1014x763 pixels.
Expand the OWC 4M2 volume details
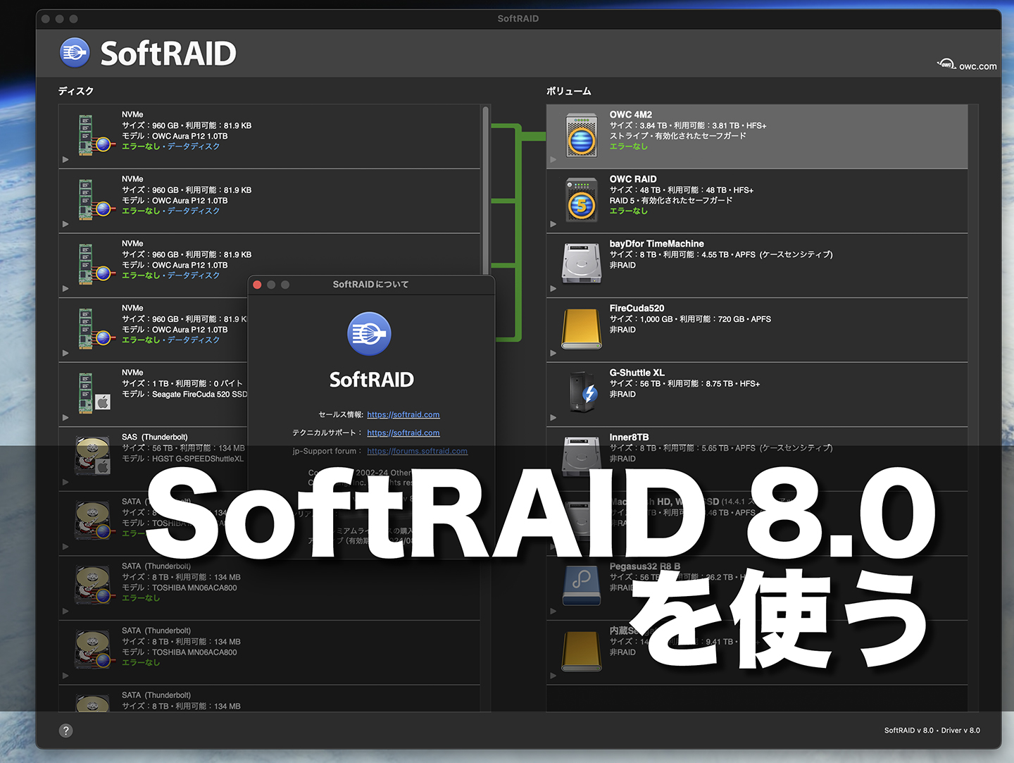point(553,160)
